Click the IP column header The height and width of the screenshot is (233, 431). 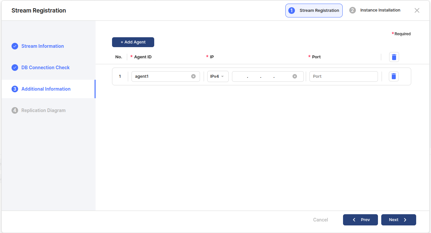point(212,57)
